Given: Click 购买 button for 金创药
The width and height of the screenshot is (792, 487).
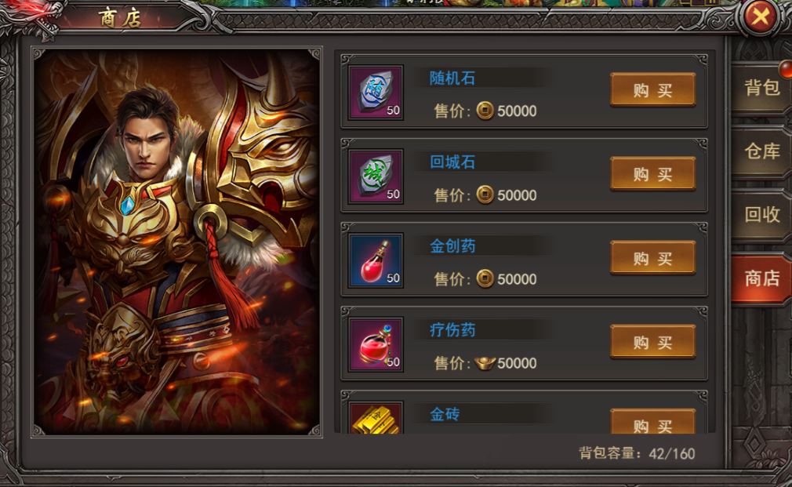Looking at the screenshot, I should click(x=652, y=258).
